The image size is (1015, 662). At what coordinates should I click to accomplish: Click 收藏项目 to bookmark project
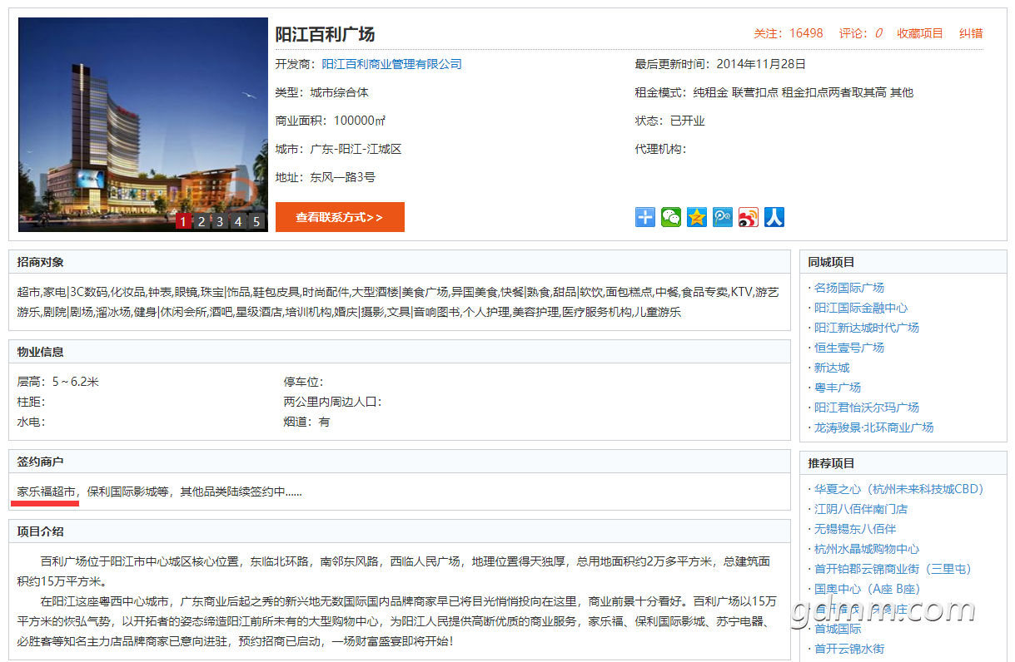click(919, 33)
